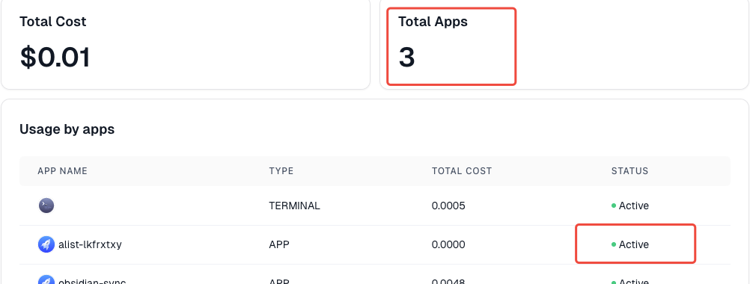Select the Total Apps count 3
This screenshot has height=284, width=750.
406,58
